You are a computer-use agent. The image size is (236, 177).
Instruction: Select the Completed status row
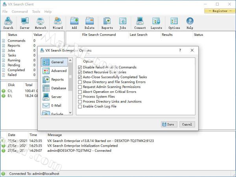pyautogui.click(x=18, y=70)
